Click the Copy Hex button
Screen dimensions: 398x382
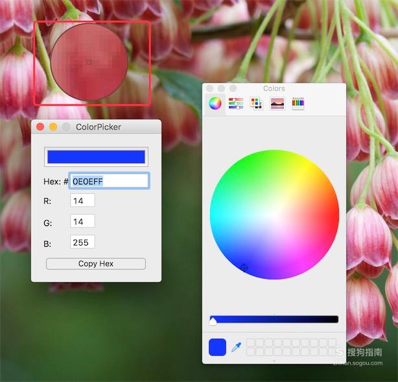96,264
